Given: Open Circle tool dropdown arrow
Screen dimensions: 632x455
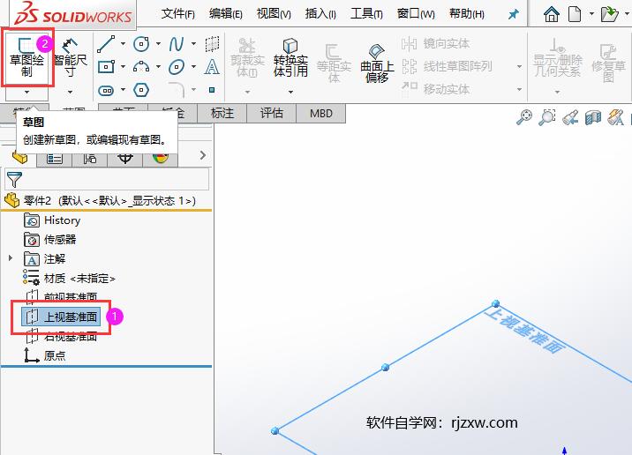Looking at the screenshot, I should pos(158,43).
